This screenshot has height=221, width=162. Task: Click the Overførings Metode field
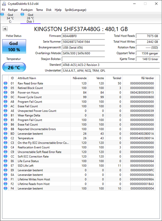pyautogui.click(x=83, y=53)
